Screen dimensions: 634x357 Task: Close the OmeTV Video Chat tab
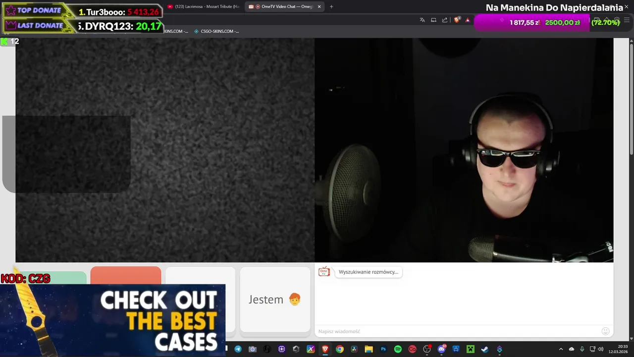[x=319, y=6]
